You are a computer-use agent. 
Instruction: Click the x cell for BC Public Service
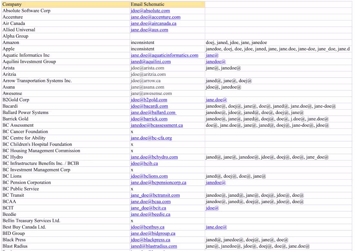point(167,189)
